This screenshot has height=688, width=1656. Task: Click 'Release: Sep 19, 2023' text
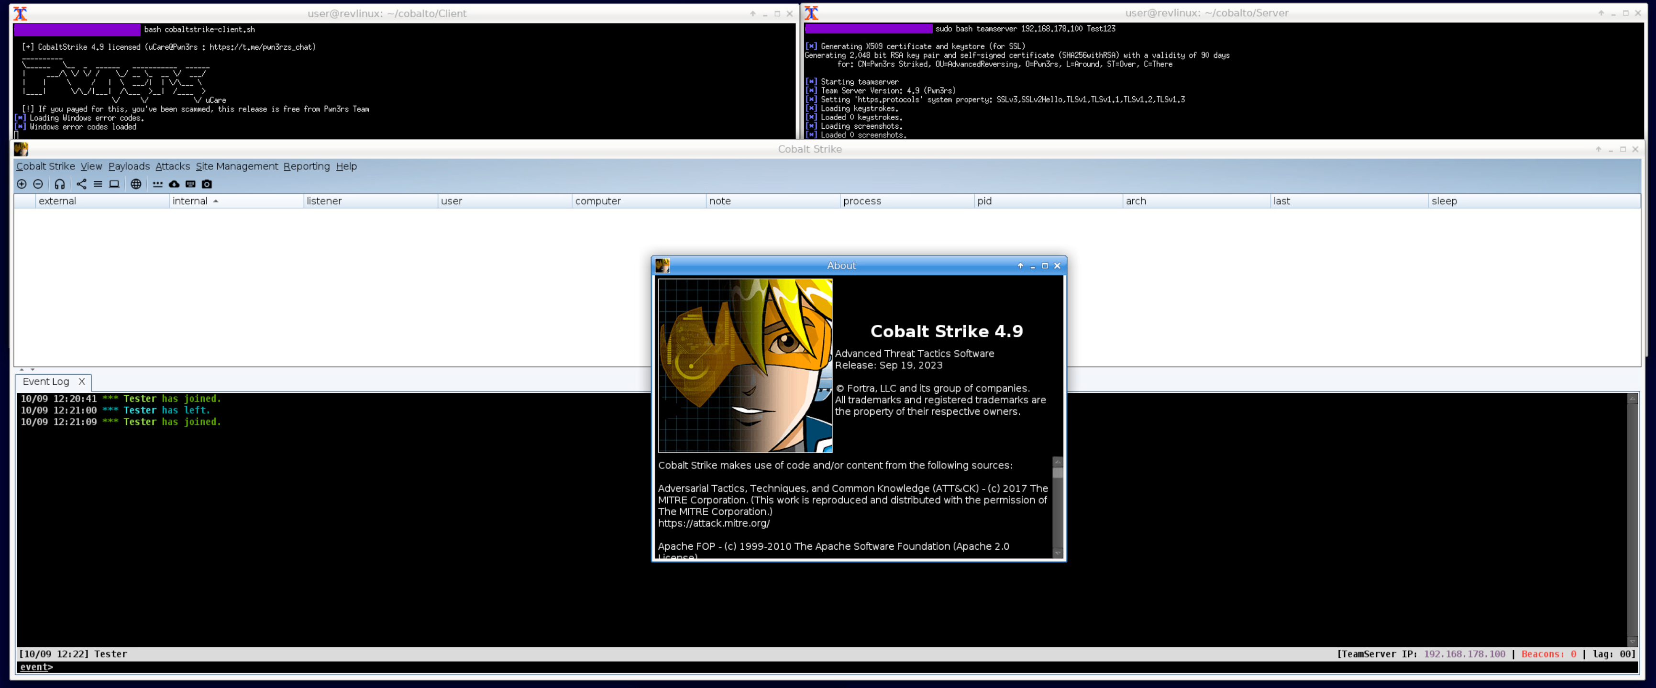(888, 365)
